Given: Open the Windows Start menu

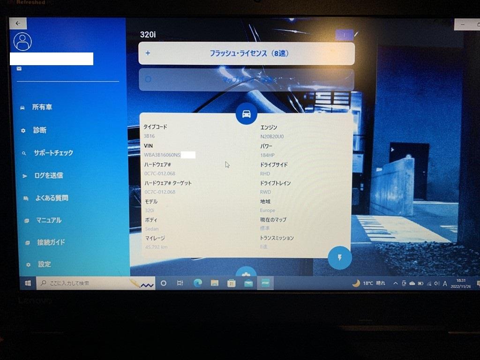Looking at the screenshot, I should 28,283.
